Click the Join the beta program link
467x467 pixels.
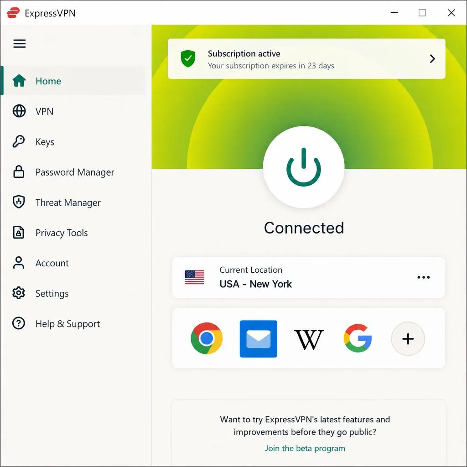click(305, 448)
